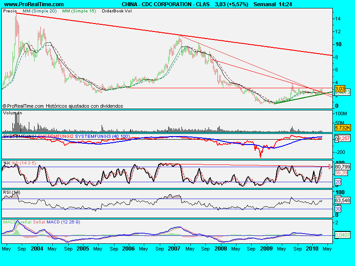The width and height of the screenshot is (355, 266).
Task: Click the 2004 label on time axis
Action: tap(37, 249)
